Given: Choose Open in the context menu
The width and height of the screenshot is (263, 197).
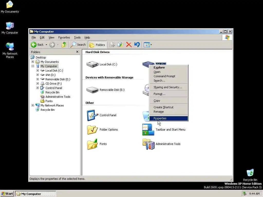Looking at the screenshot, I should (x=168, y=72).
